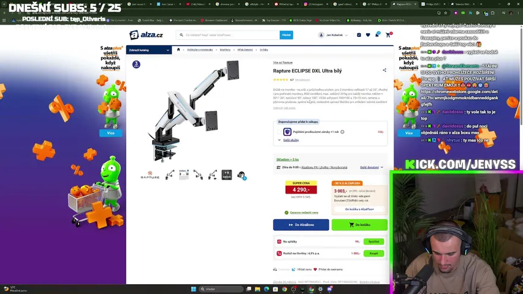Open the notifications bell icon
523x294 pixels.
[377, 34]
